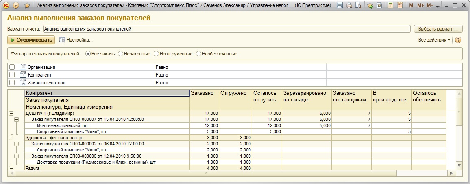Open the calculator icon
The width and height of the screenshot is (470, 184).
pos(391,6)
